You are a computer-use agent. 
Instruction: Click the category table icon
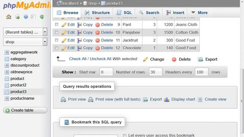coord(7,59)
